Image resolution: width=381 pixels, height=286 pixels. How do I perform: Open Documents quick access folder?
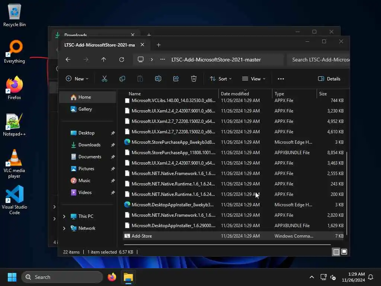pyautogui.click(x=87, y=157)
